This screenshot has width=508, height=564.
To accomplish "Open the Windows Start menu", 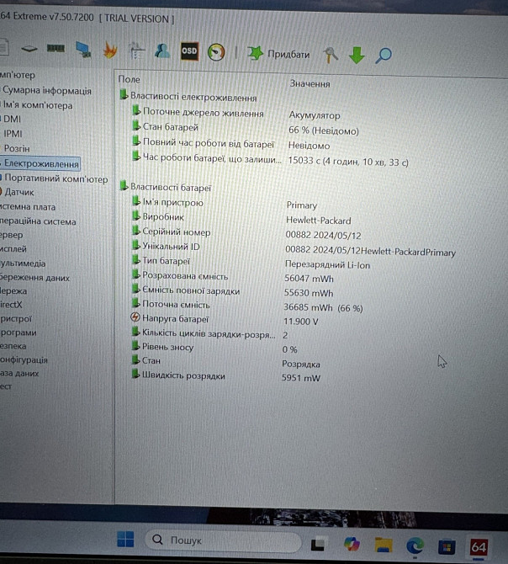I will click(126, 540).
